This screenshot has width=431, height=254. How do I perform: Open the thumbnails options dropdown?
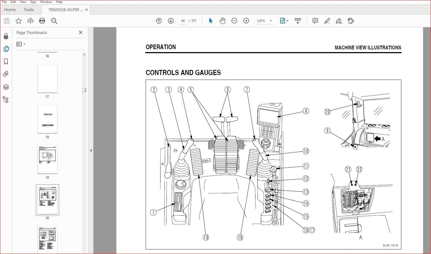pyautogui.click(x=21, y=44)
